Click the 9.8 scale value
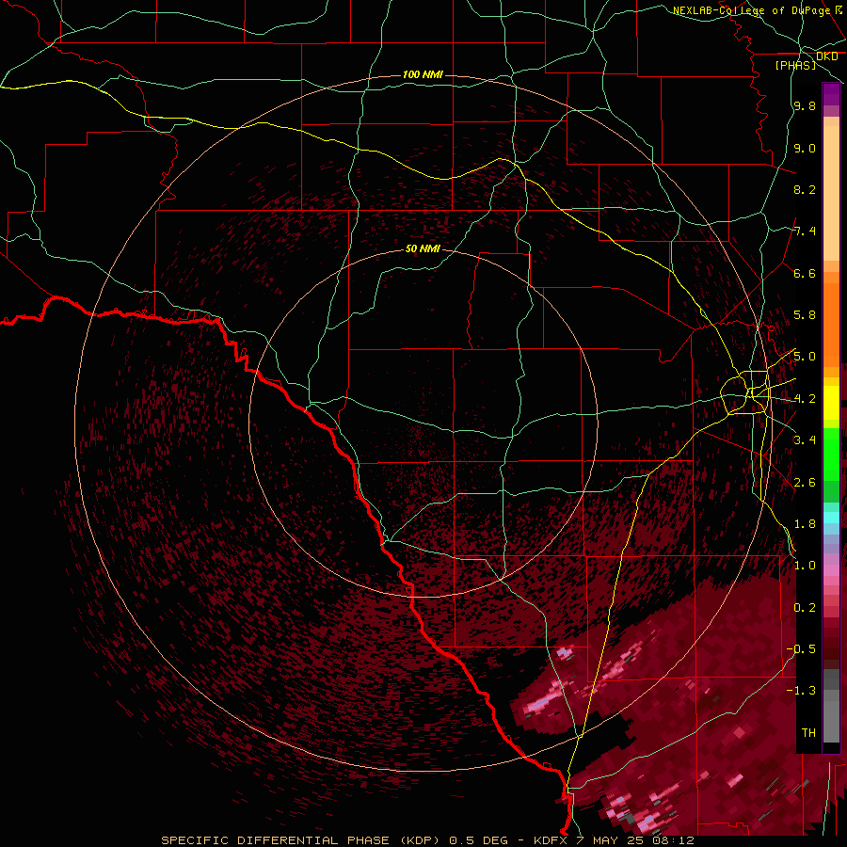 [805, 105]
